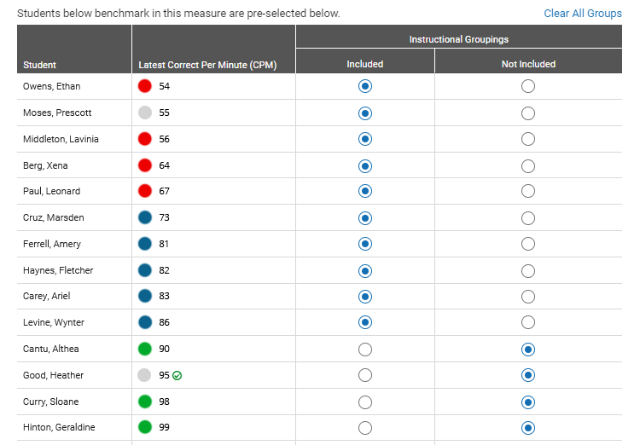Click the blue status dot for Cruz, Marsden
Image resolution: width=640 pixels, height=445 pixels.
pyautogui.click(x=145, y=217)
